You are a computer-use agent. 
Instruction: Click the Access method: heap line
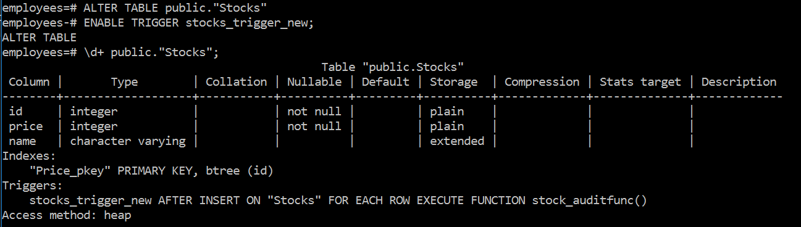(67, 215)
